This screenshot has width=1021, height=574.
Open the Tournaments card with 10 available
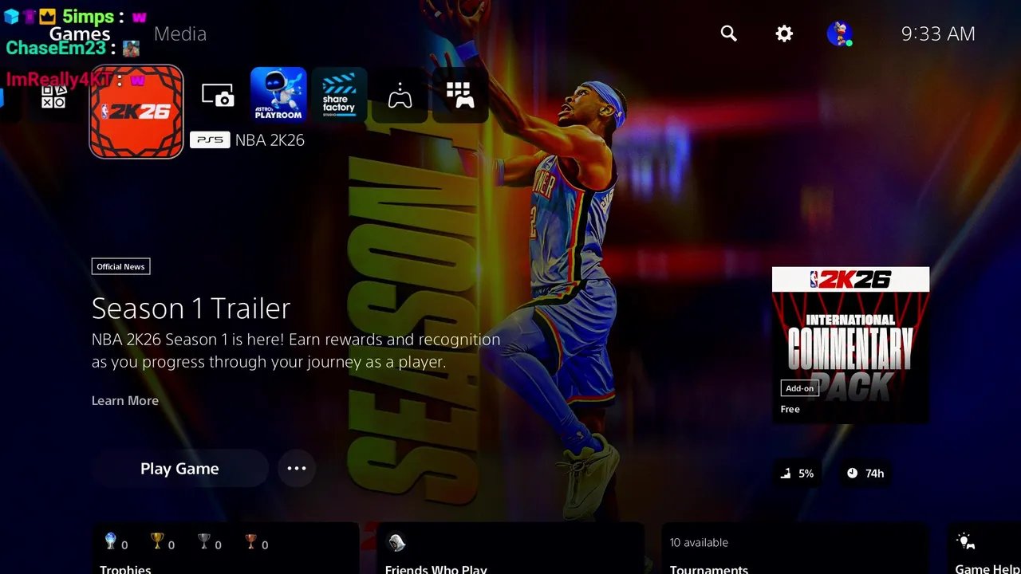pyautogui.click(x=795, y=548)
